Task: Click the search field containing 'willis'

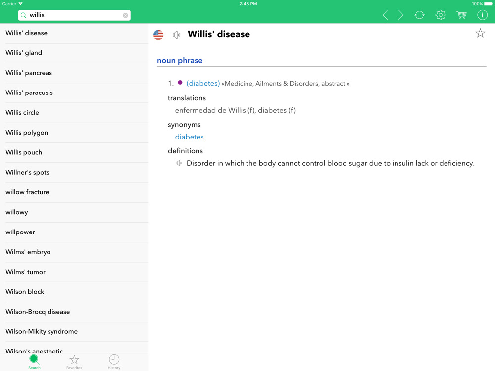Action: click(x=74, y=15)
